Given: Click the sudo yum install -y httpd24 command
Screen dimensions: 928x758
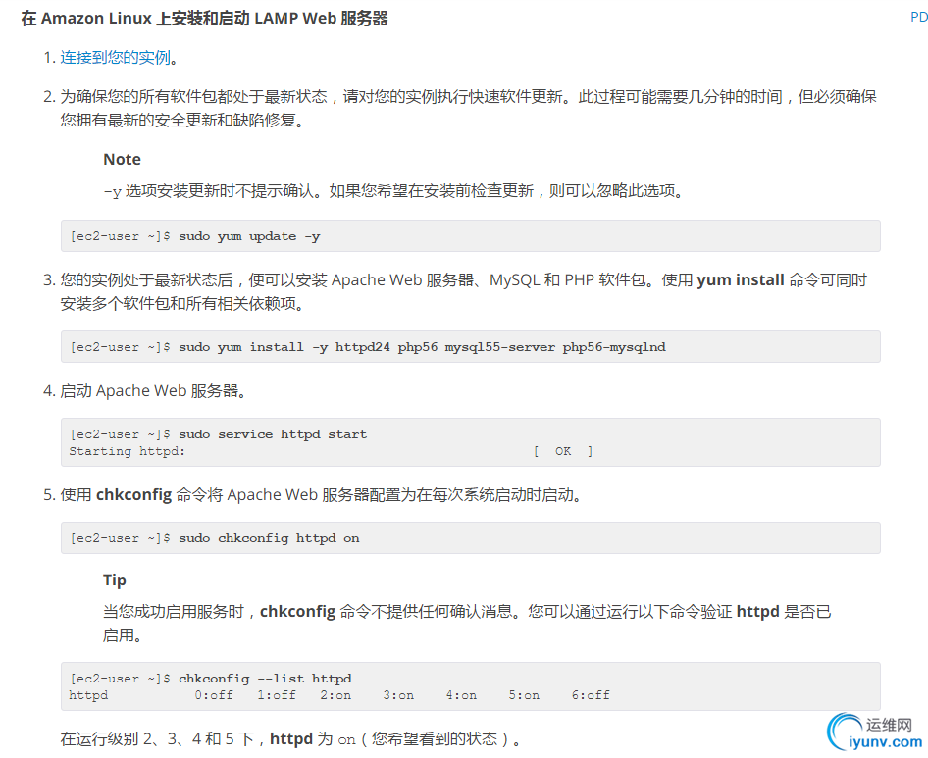Looking at the screenshot, I should click(x=422, y=347).
